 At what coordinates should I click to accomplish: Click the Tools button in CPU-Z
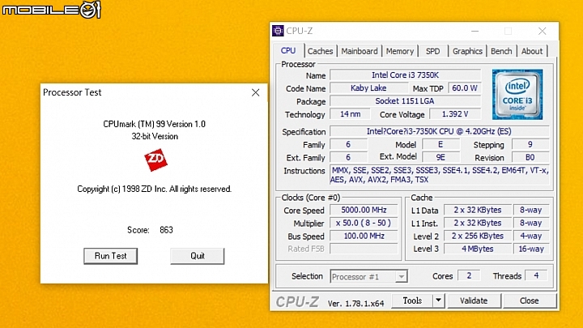coord(412,300)
